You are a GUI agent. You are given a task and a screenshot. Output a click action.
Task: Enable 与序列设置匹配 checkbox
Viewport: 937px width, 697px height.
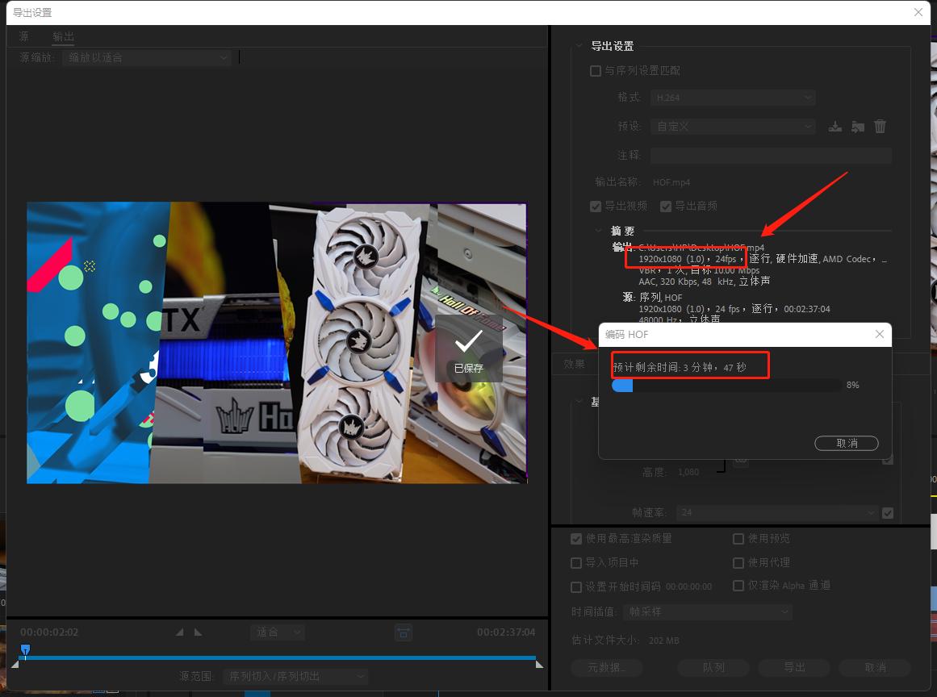coord(596,71)
